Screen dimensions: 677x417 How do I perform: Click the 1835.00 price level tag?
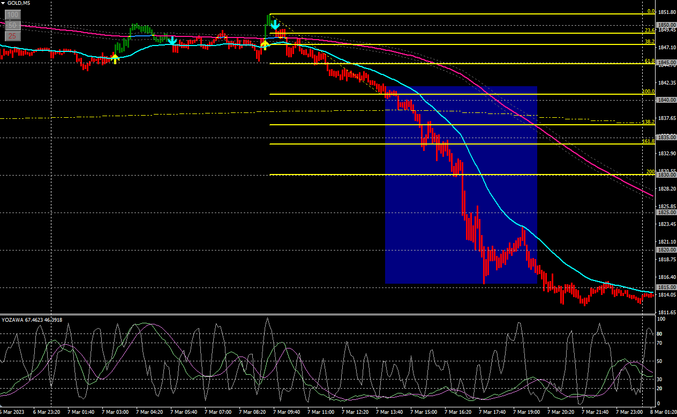(667, 138)
